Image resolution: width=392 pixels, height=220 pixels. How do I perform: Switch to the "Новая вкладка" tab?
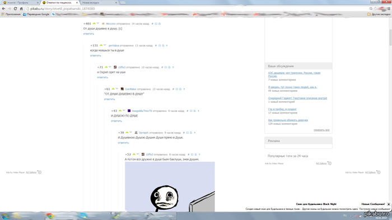coord(97,2)
